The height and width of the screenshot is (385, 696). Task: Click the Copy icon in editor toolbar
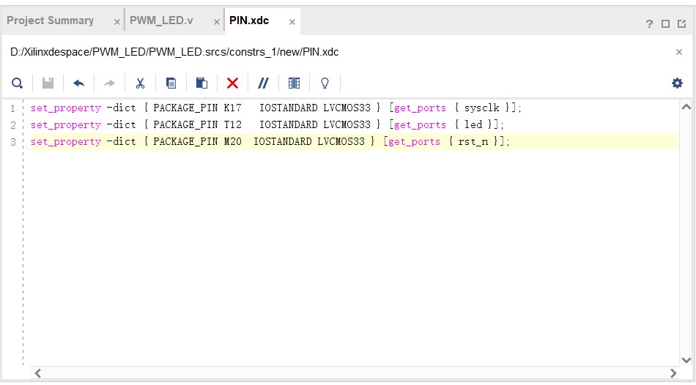click(x=171, y=83)
